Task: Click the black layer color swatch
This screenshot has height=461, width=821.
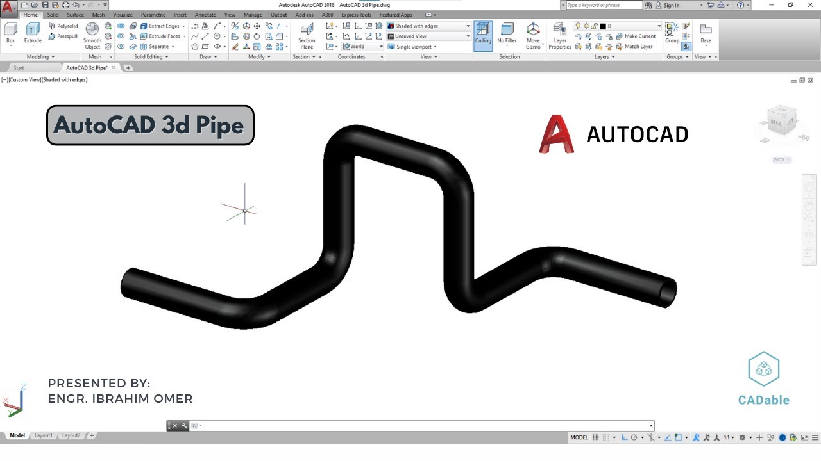Action: pos(603,26)
